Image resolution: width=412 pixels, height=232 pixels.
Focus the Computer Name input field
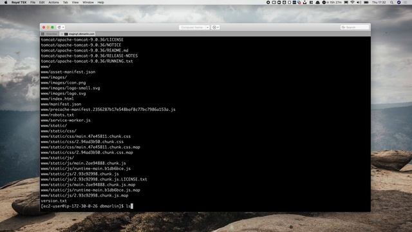click(x=192, y=27)
